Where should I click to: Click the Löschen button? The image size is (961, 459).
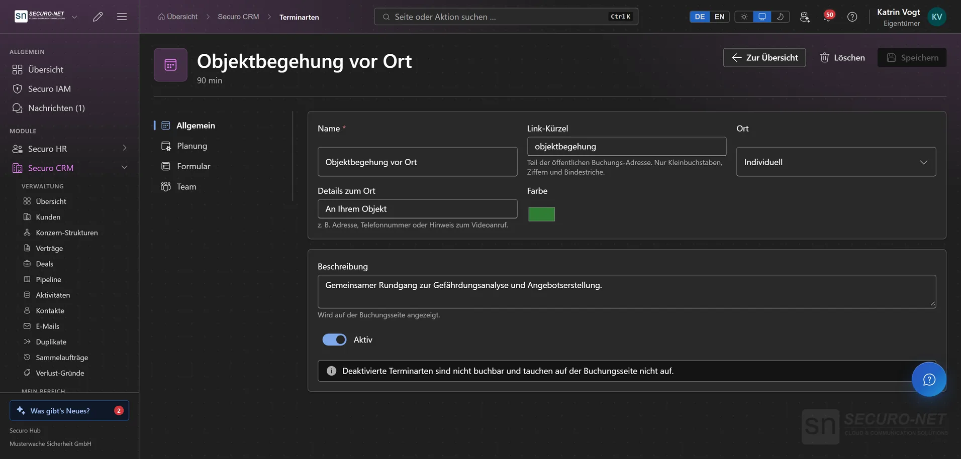pyautogui.click(x=842, y=58)
